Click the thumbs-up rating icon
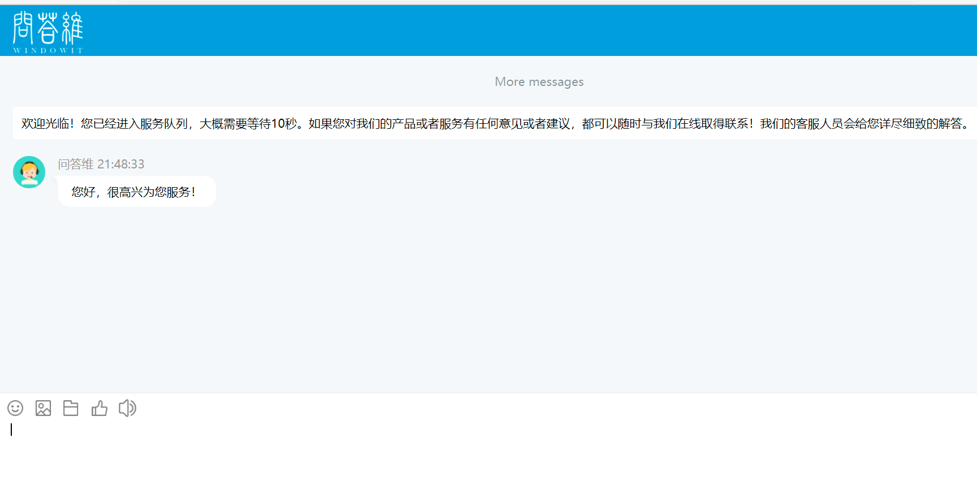This screenshot has height=481, width=977. coord(99,408)
